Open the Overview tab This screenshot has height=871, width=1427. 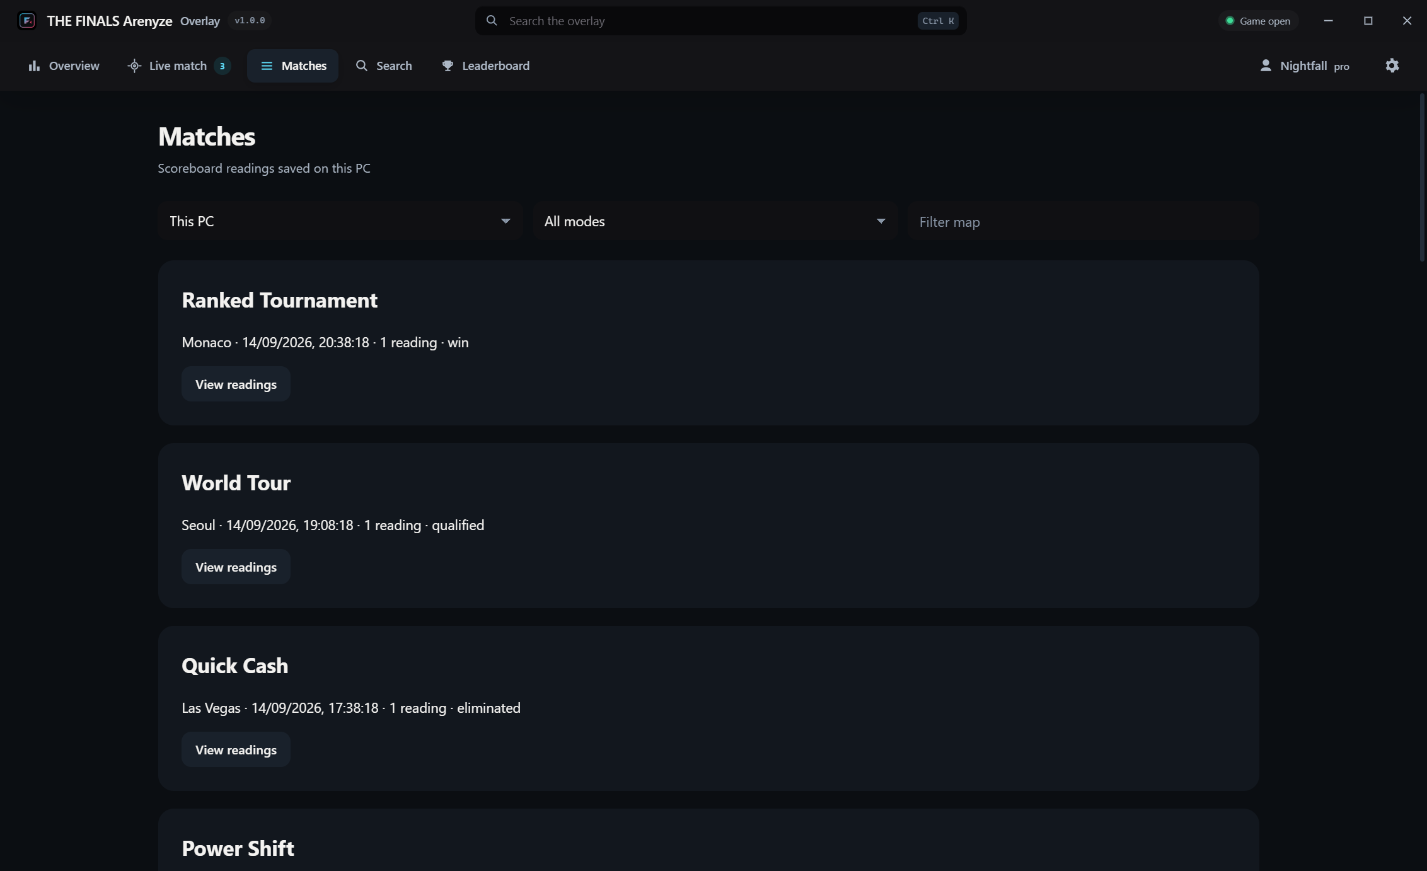tap(64, 66)
